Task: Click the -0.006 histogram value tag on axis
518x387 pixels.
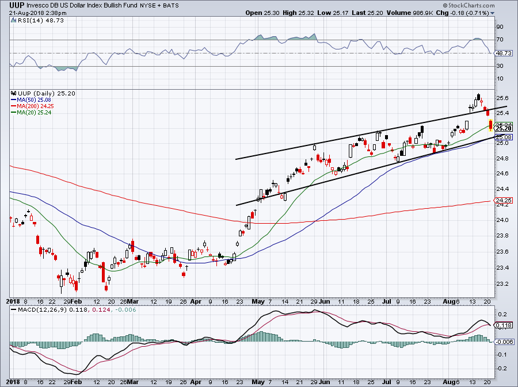Action: pos(504,342)
